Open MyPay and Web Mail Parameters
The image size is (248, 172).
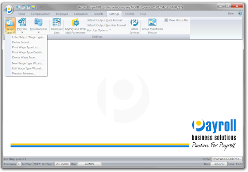75,26
